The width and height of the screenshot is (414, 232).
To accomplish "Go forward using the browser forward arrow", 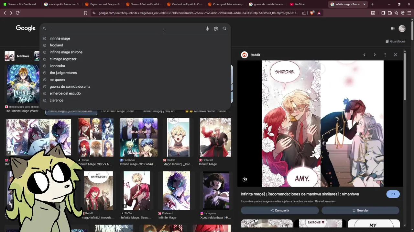I will [x=11, y=13].
